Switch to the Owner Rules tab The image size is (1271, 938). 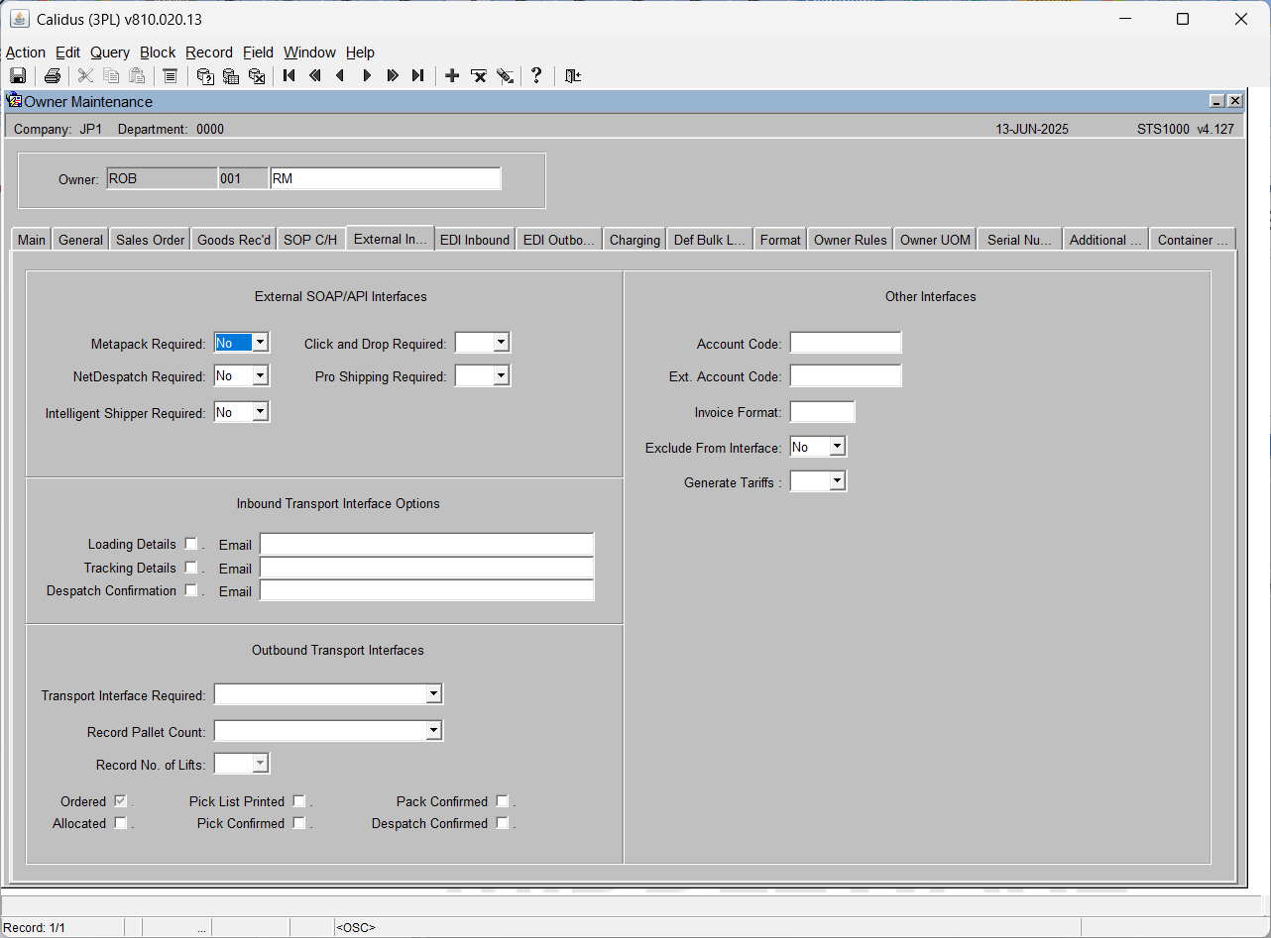click(x=851, y=240)
